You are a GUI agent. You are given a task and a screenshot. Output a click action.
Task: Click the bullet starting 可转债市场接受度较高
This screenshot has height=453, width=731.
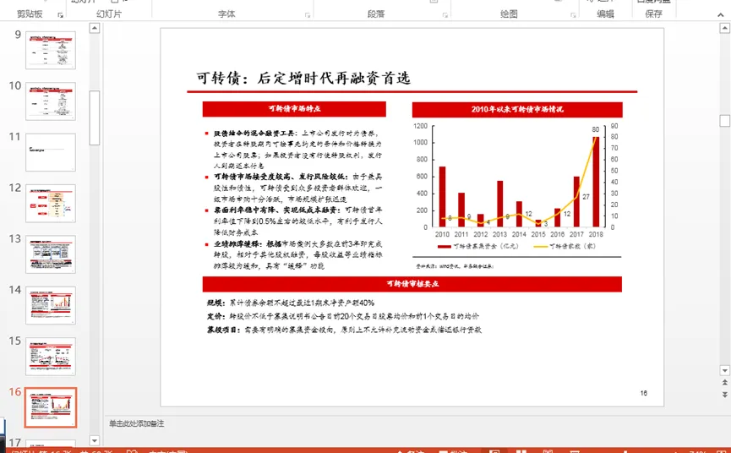(x=294, y=188)
